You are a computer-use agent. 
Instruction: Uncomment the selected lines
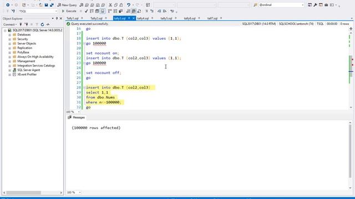pos(152,11)
